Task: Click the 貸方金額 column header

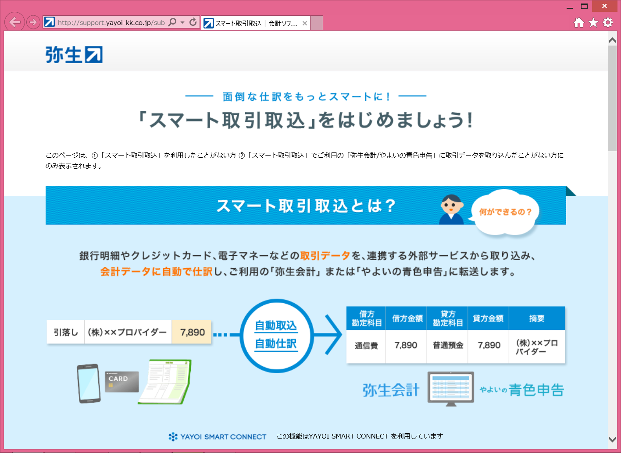Action: pos(488,319)
